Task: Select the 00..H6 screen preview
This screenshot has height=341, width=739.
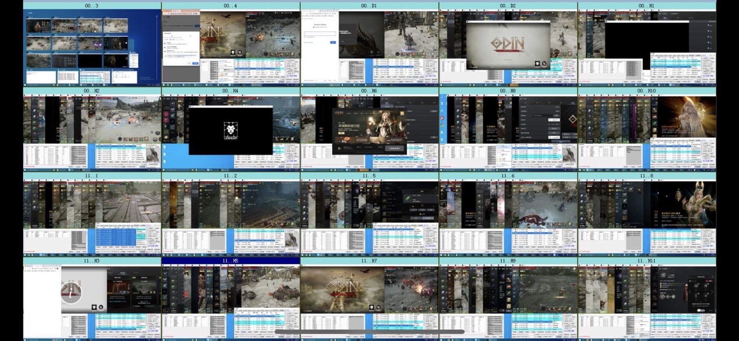Action: click(x=369, y=133)
